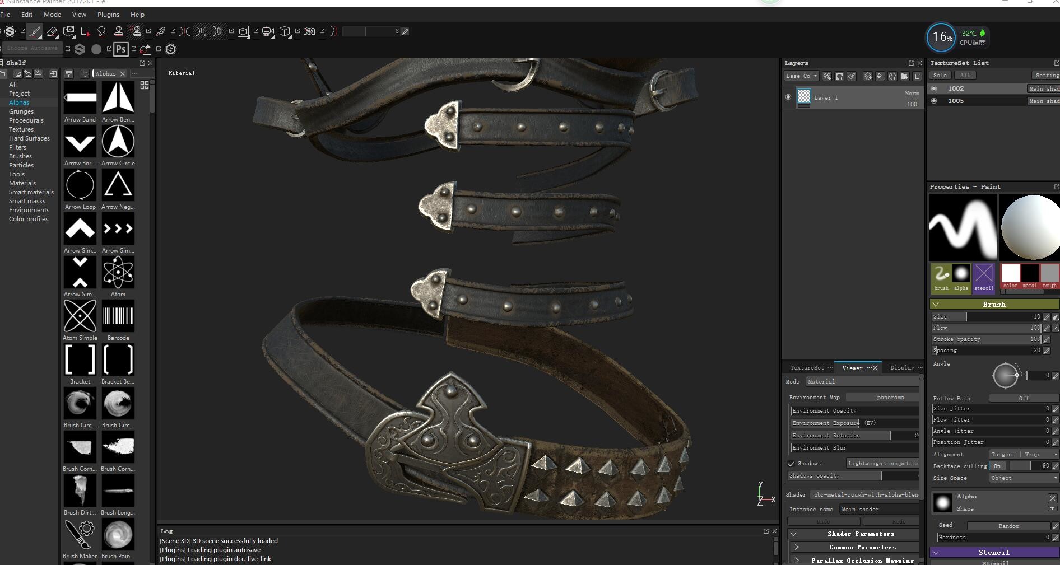The width and height of the screenshot is (1060, 565).
Task: Toggle the shelf grid view icon
Action: pos(145,85)
